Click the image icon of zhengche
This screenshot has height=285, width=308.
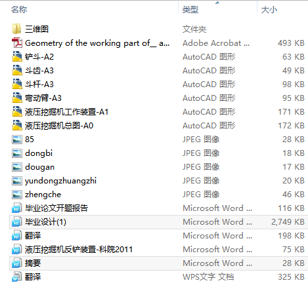pyautogui.click(x=17, y=195)
